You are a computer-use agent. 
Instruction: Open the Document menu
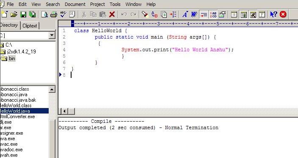[75, 4]
